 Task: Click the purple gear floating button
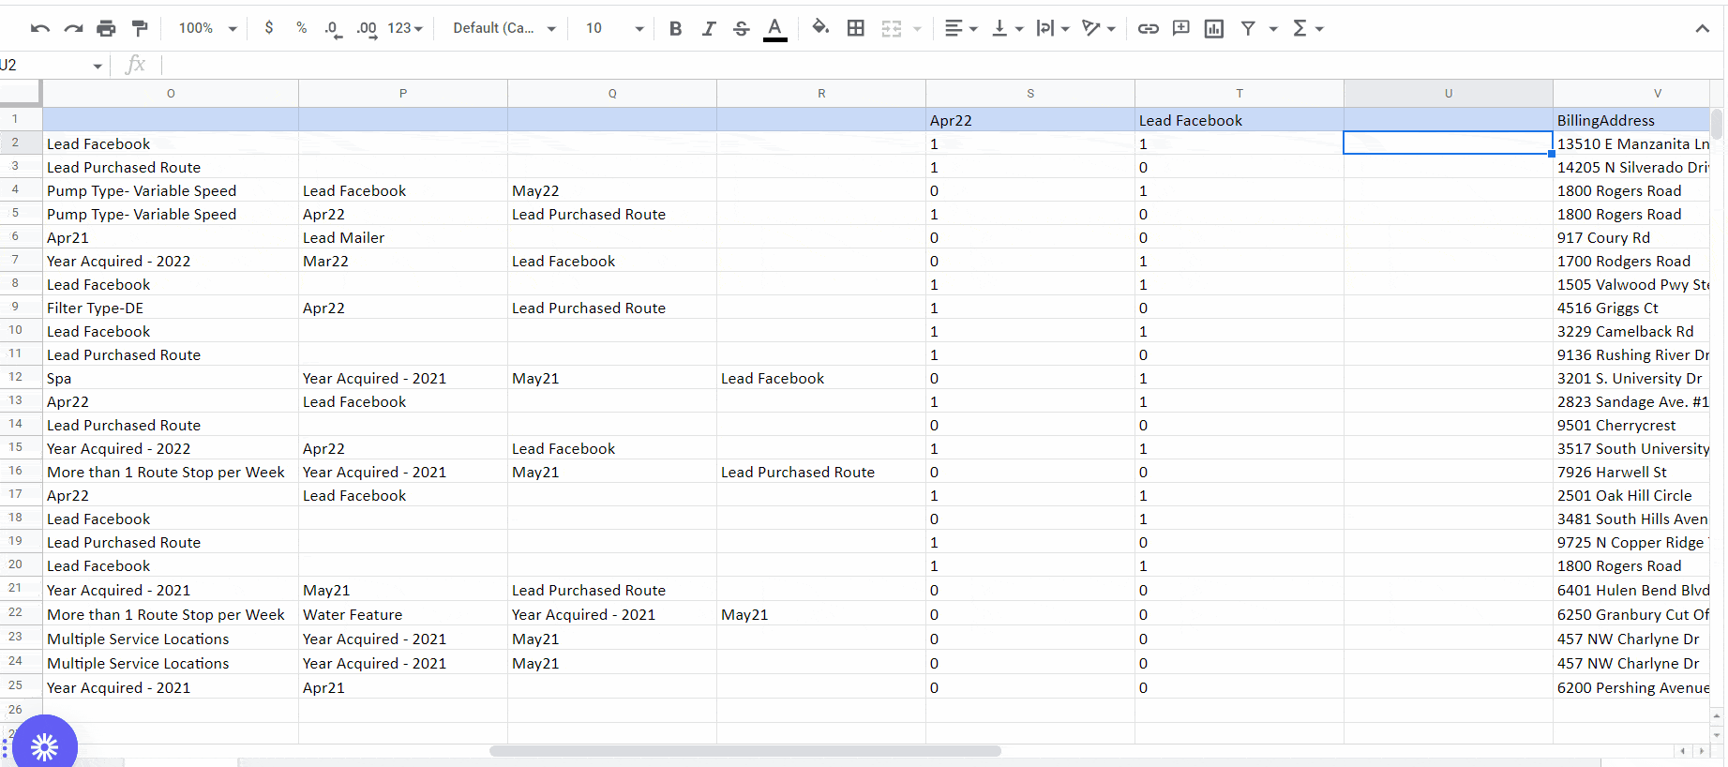click(x=44, y=745)
